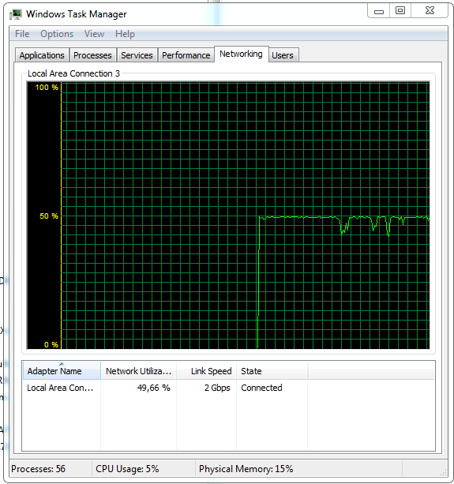Select the Local Area Con... adapter row
The width and height of the screenshot is (454, 484).
[228, 388]
